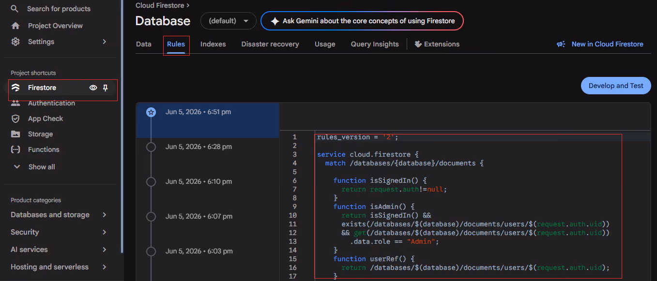Switch to the Usage tab
The image size is (657, 281).
click(325, 44)
